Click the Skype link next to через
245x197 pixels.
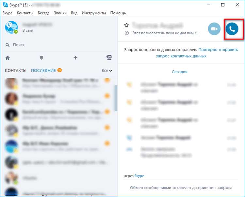click(139, 176)
